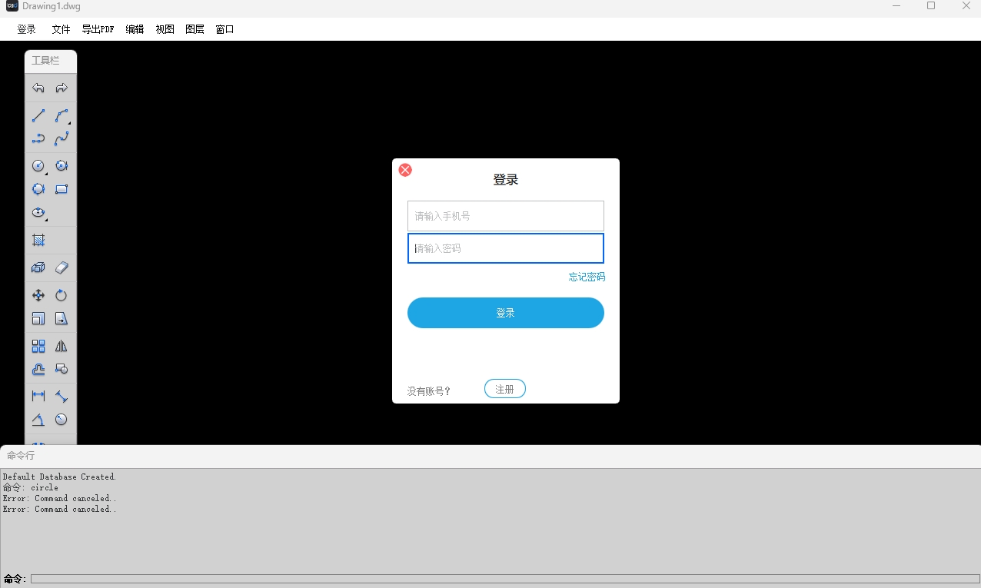Select the Eraser tool

click(x=61, y=267)
